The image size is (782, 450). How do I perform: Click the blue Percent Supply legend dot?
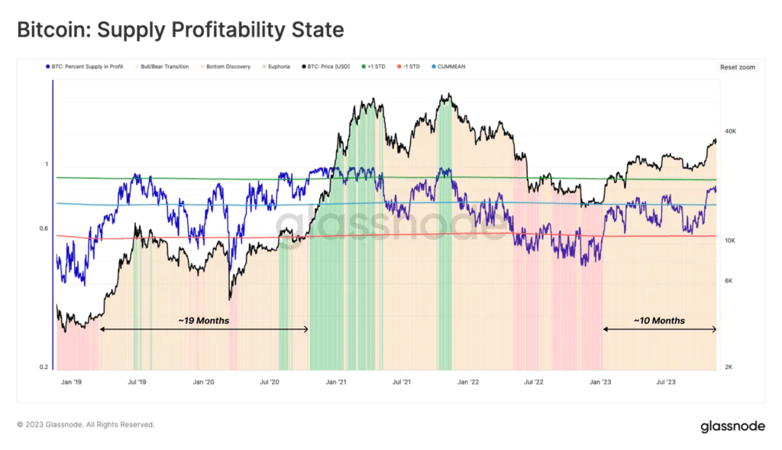[48, 66]
